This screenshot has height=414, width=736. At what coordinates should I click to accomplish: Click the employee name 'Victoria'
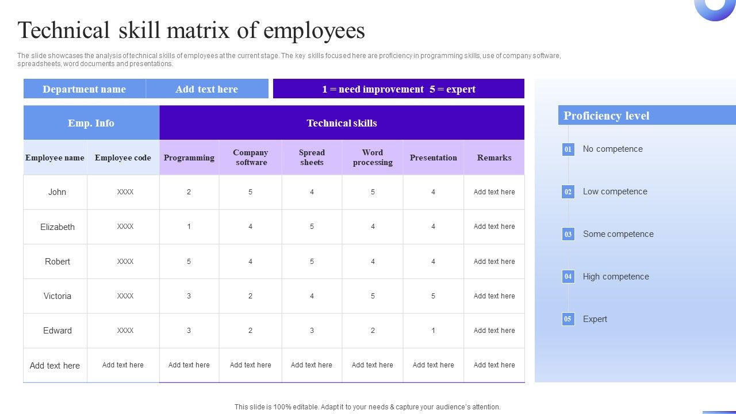coord(57,296)
